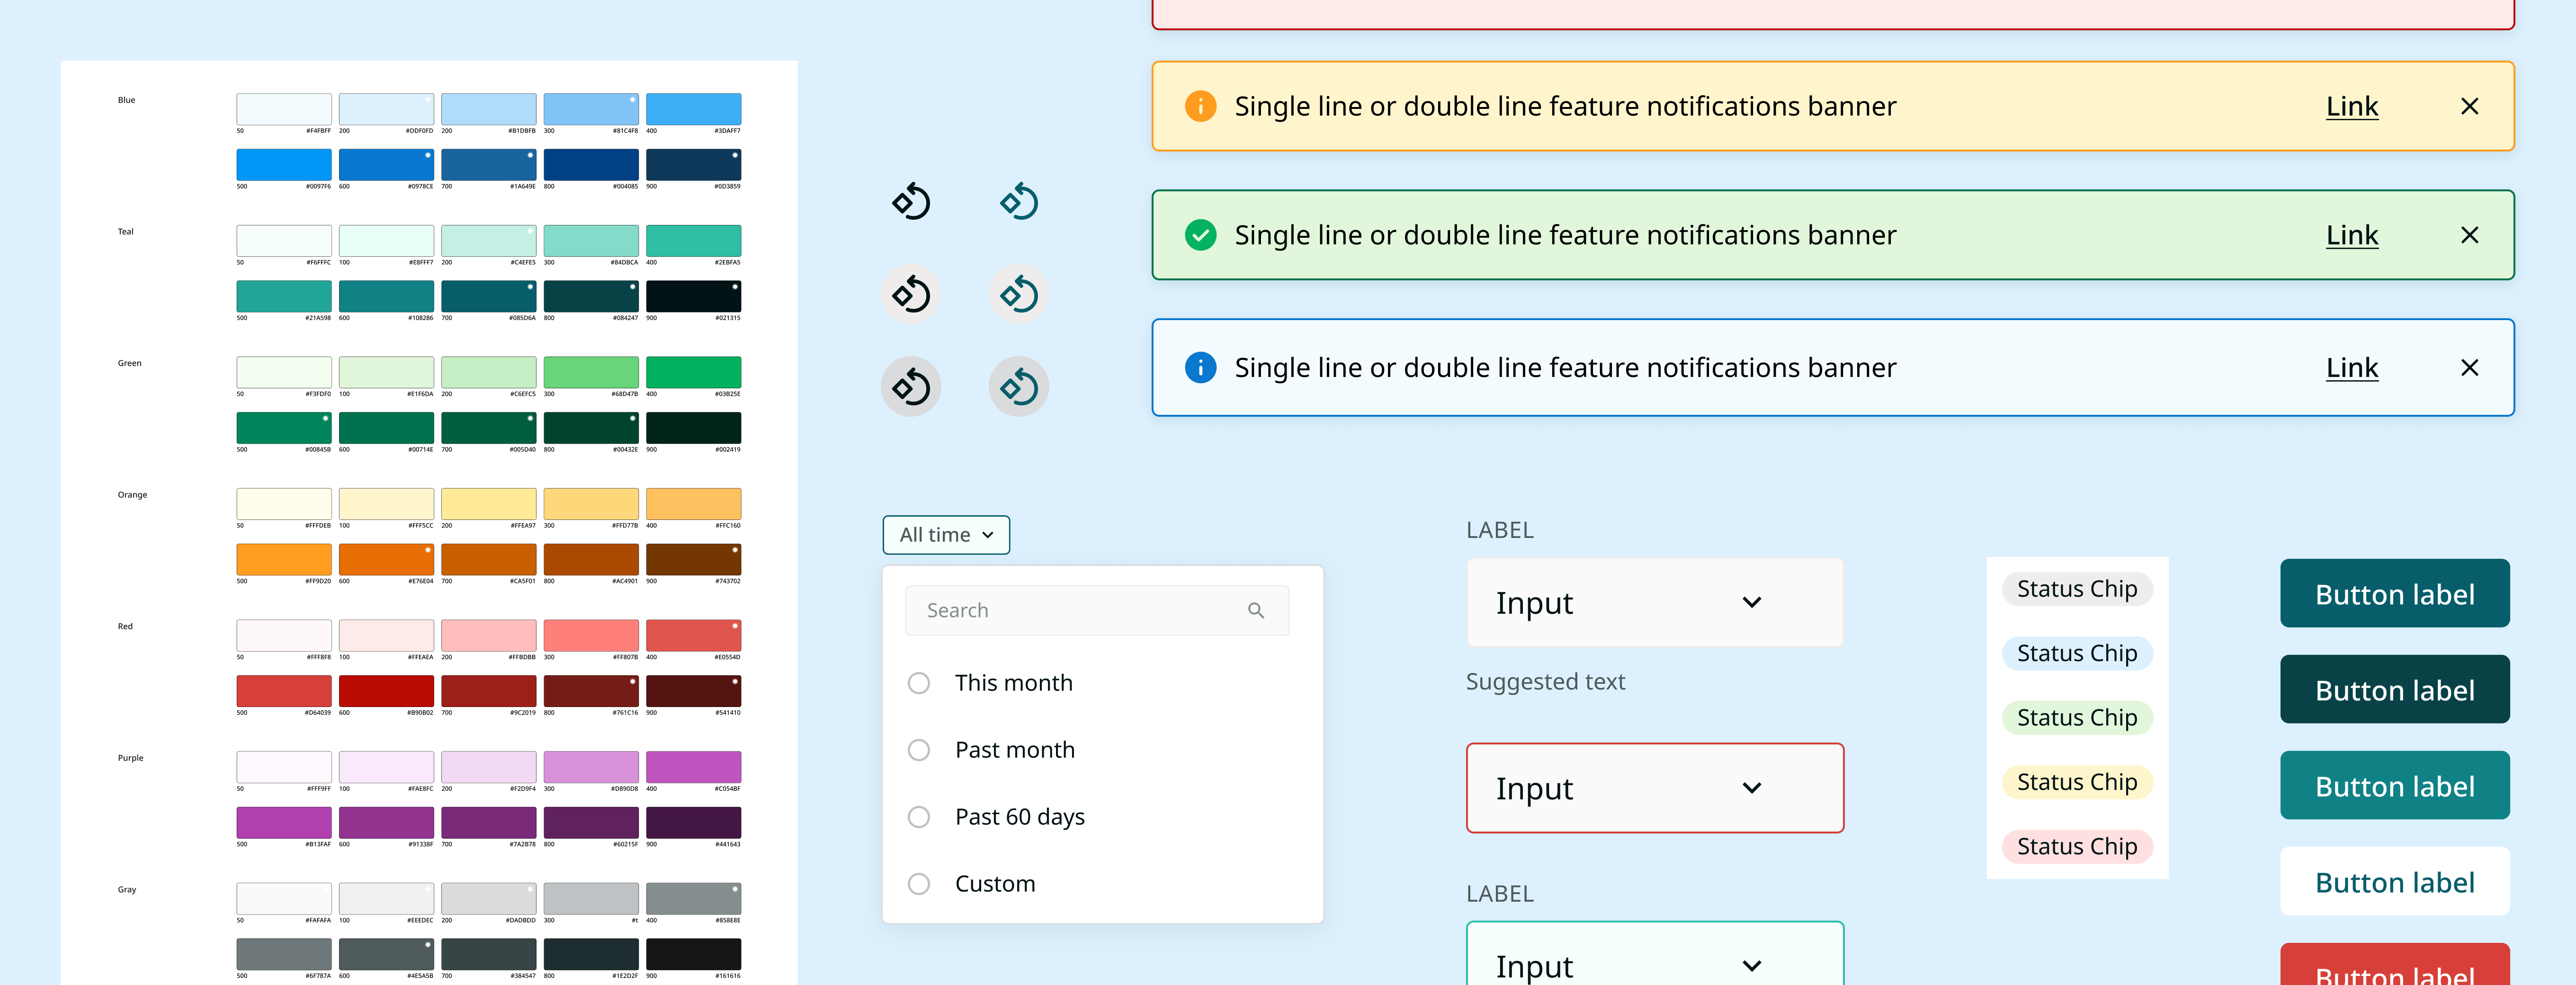Viewport: 2576px width, 985px height.
Task: Click the teal rotate icon on darker gray circle
Action: [1019, 387]
